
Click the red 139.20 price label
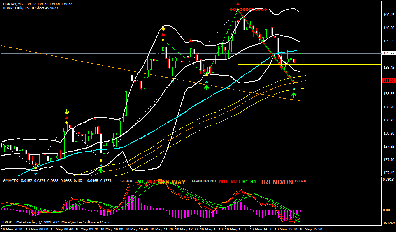389,81
